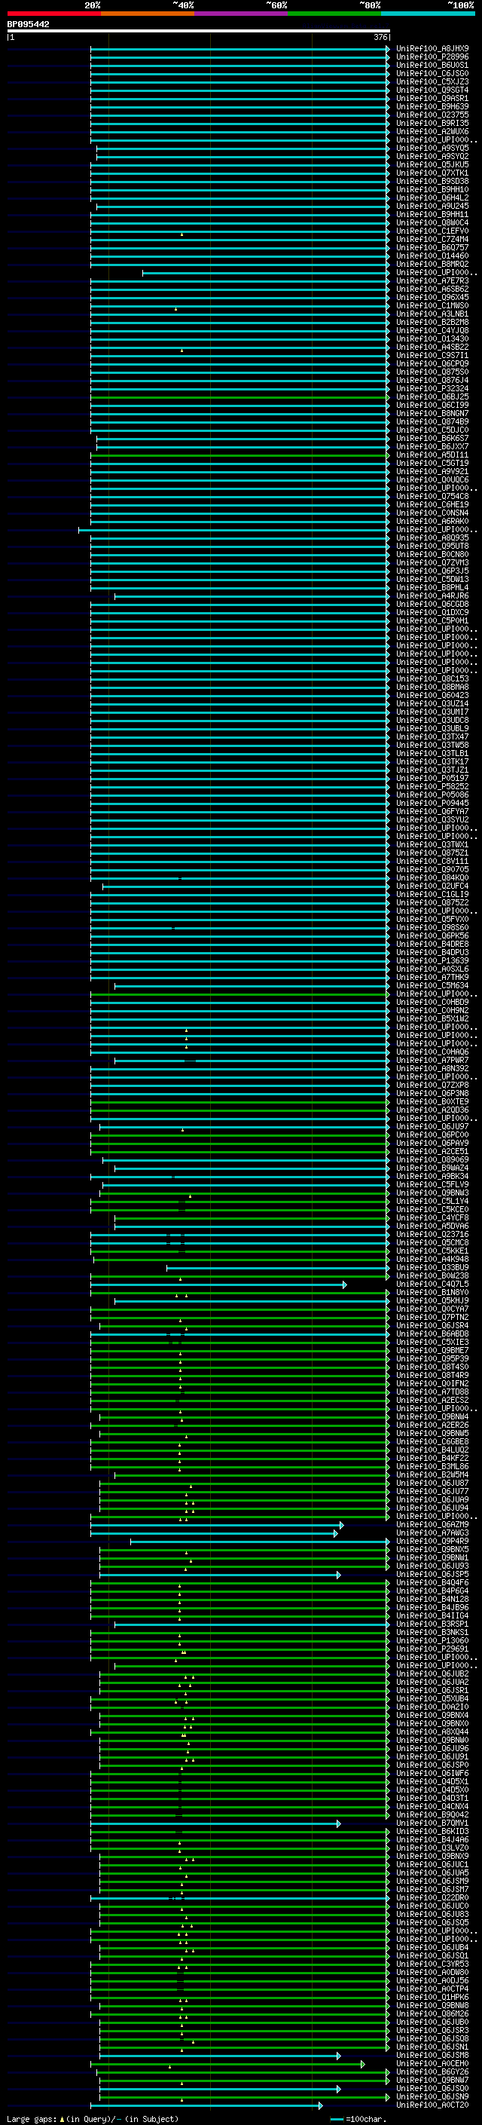The height and width of the screenshot is (2125, 482).
Task: Click hit label UniRef100_A7TD88
Action: (x=432, y=1392)
